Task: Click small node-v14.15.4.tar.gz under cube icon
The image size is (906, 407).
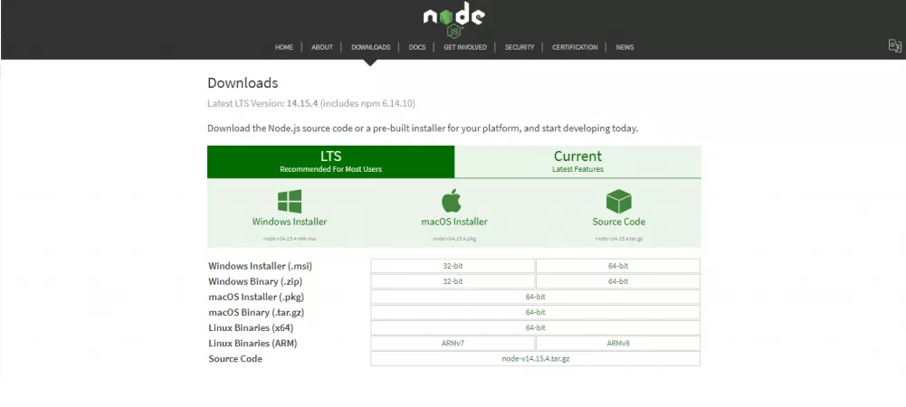Action: tap(619, 239)
